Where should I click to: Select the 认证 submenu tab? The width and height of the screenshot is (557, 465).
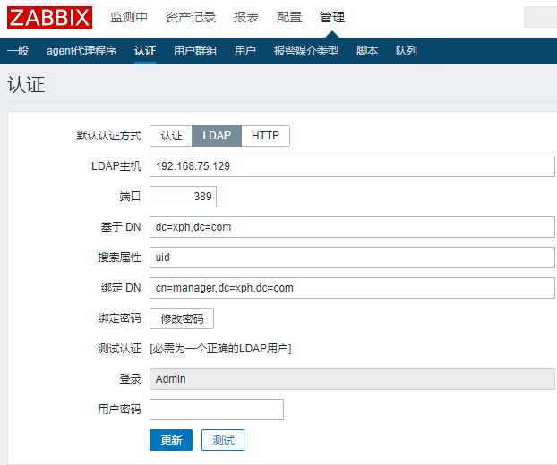145,51
